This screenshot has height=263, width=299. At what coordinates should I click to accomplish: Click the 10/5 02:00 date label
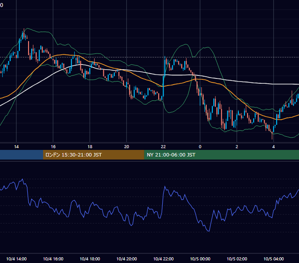coord(237,259)
